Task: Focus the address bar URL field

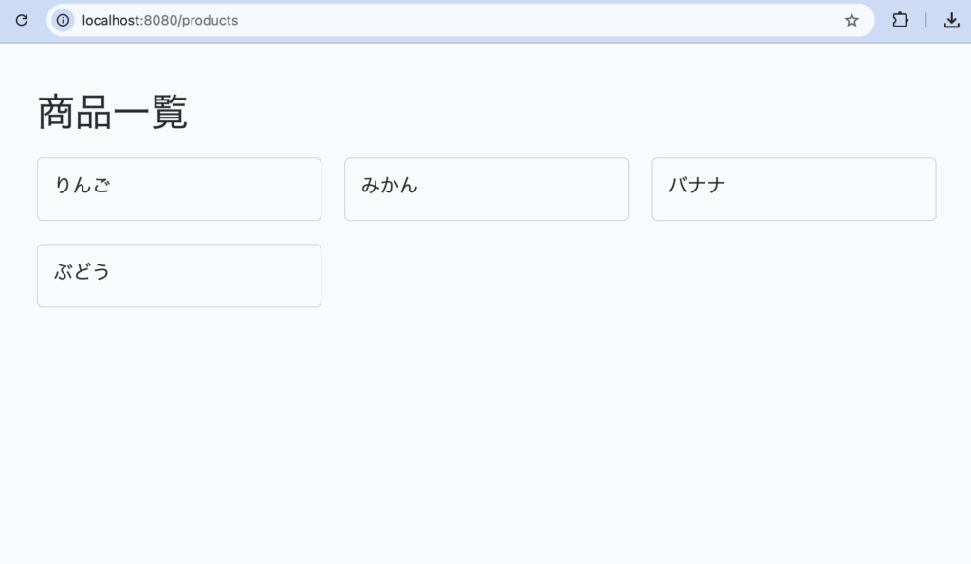Action: click(x=460, y=21)
